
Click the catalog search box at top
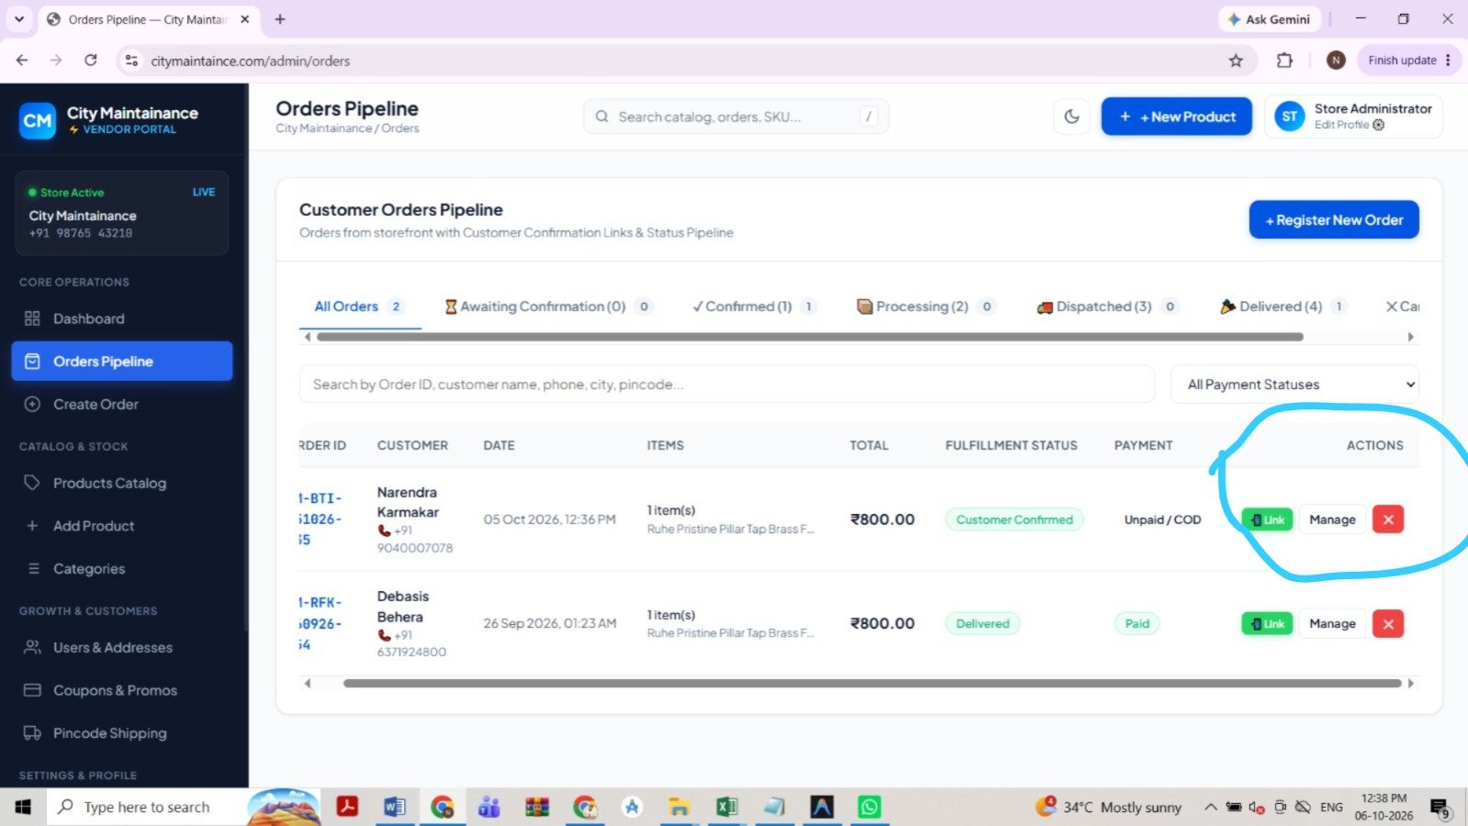click(735, 117)
